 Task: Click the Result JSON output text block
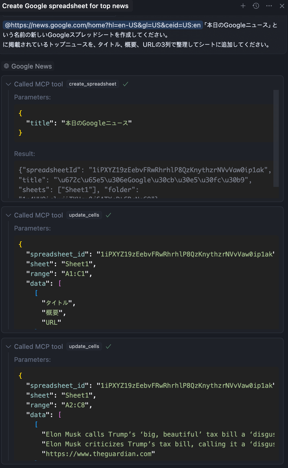(143, 180)
